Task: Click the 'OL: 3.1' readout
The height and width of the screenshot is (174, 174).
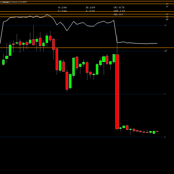Action: [x=118, y=15]
